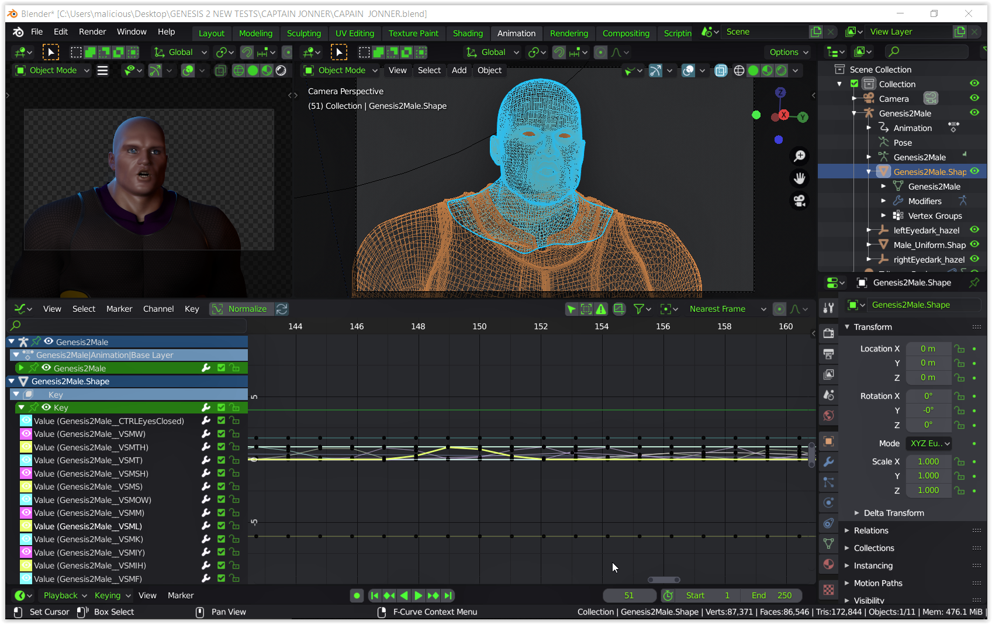The width and height of the screenshot is (992, 624).
Task: Click the zoom magnifier icon in viewport
Action: 799,156
